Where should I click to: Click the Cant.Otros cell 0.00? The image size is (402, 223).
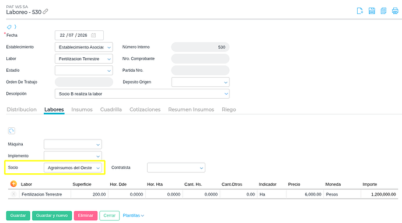(x=239, y=194)
